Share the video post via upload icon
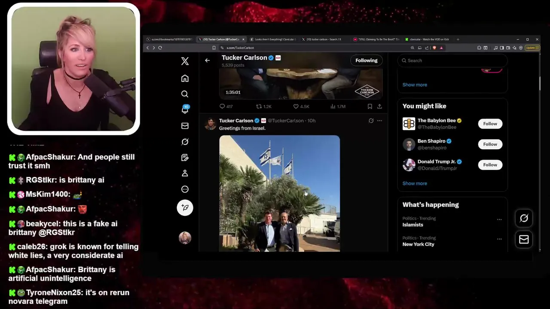The height and width of the screenshot is (309, 550). pyautogui.click(x=379, y=106)
